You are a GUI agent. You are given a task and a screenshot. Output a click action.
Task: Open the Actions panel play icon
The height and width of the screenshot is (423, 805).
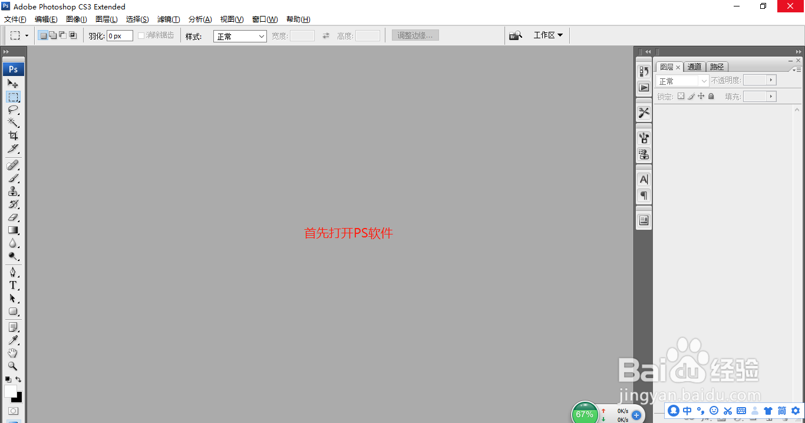tap(644, 87)
